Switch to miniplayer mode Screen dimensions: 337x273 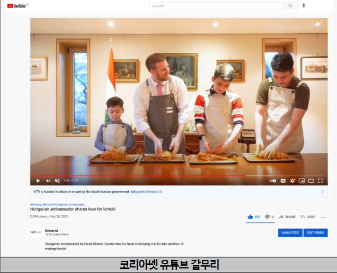tap(302, 181)
